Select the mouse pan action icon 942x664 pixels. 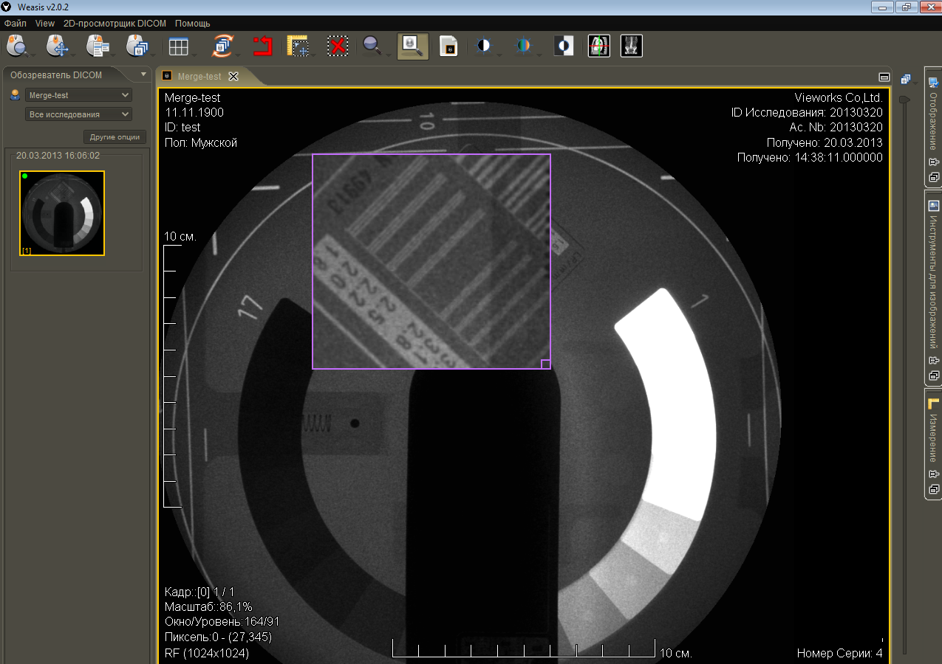pos(57,46)
